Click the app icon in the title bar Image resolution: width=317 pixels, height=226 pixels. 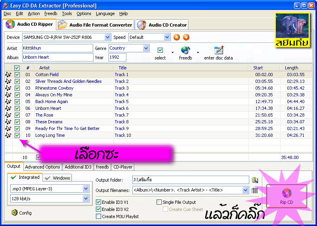coord(5,6)
